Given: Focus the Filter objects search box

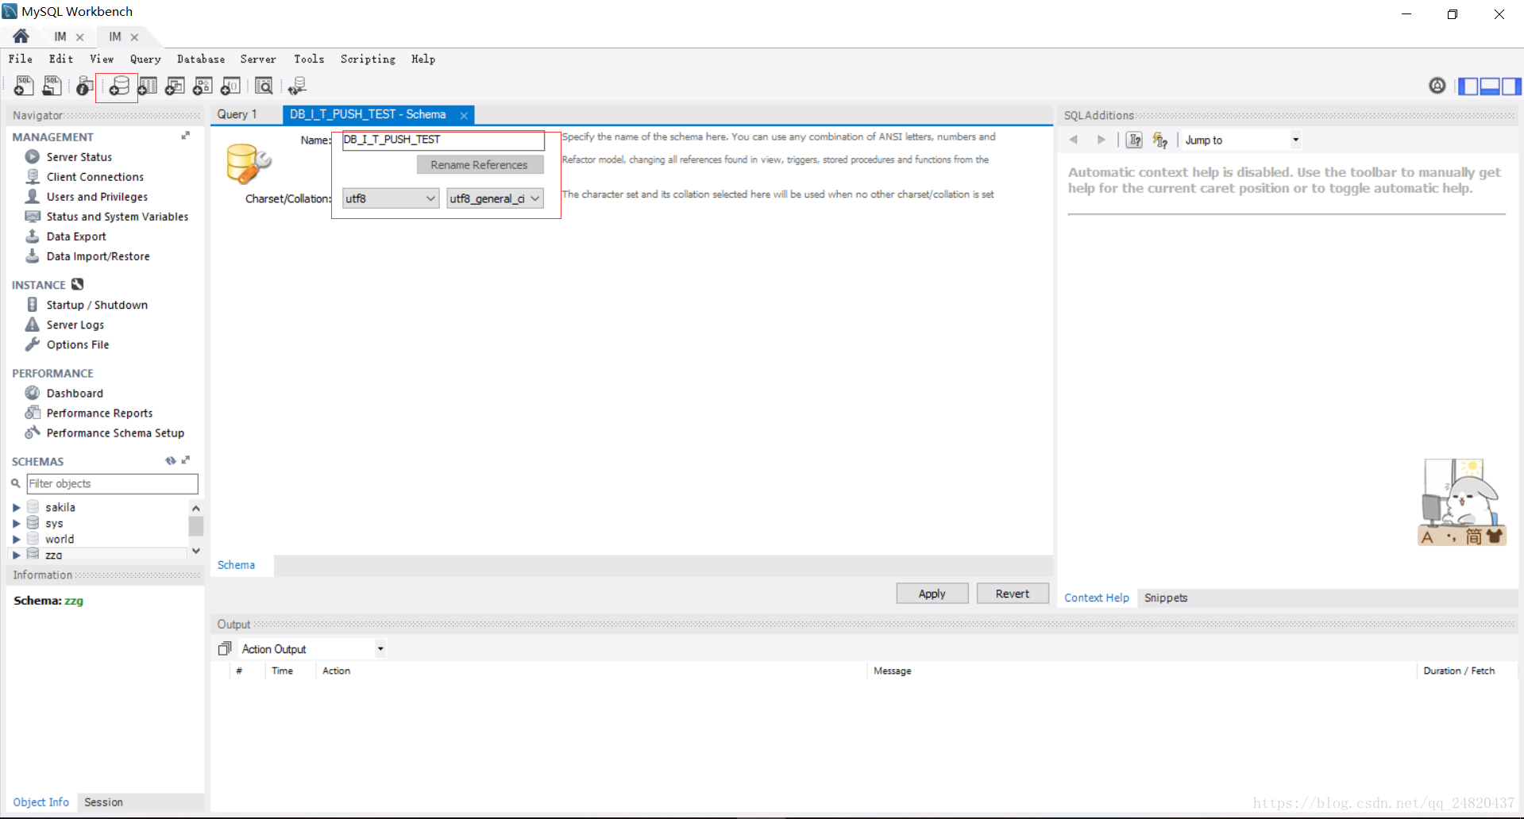Looking at the screenshot, I should [112, 483].
